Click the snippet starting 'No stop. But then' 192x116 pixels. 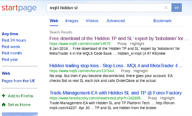pos(111,78)
